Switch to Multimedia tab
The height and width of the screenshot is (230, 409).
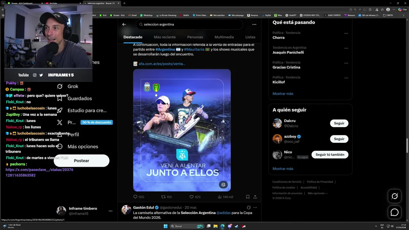tap(224, 37)
